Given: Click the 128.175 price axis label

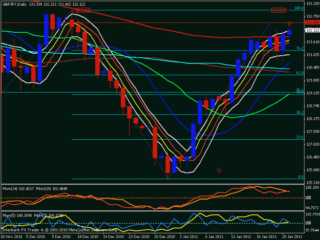Looking at the screenshot, I should click(313, 119).
